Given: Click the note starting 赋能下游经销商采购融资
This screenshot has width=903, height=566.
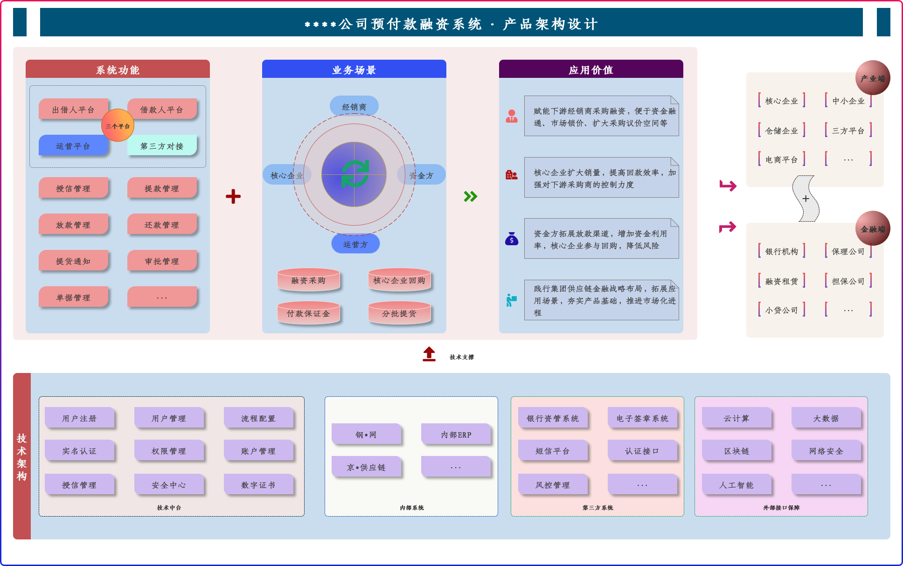Looking at the screenshot, I should click(602, 116).
